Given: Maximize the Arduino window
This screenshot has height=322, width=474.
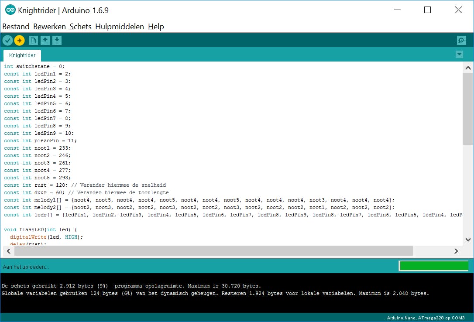Looking at the screenshot, I should pyautogui.click(x=427, y=10).
